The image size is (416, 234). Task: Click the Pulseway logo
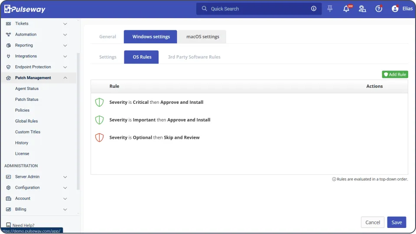tap(25, 9)
